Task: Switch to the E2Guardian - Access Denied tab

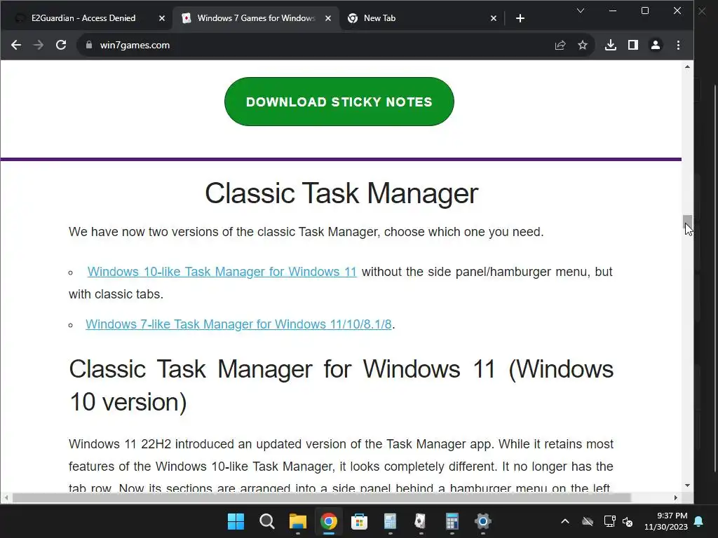Action: click(83, 18)
